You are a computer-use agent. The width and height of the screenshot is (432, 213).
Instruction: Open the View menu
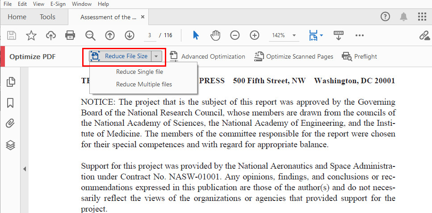(x=38, y=4)
